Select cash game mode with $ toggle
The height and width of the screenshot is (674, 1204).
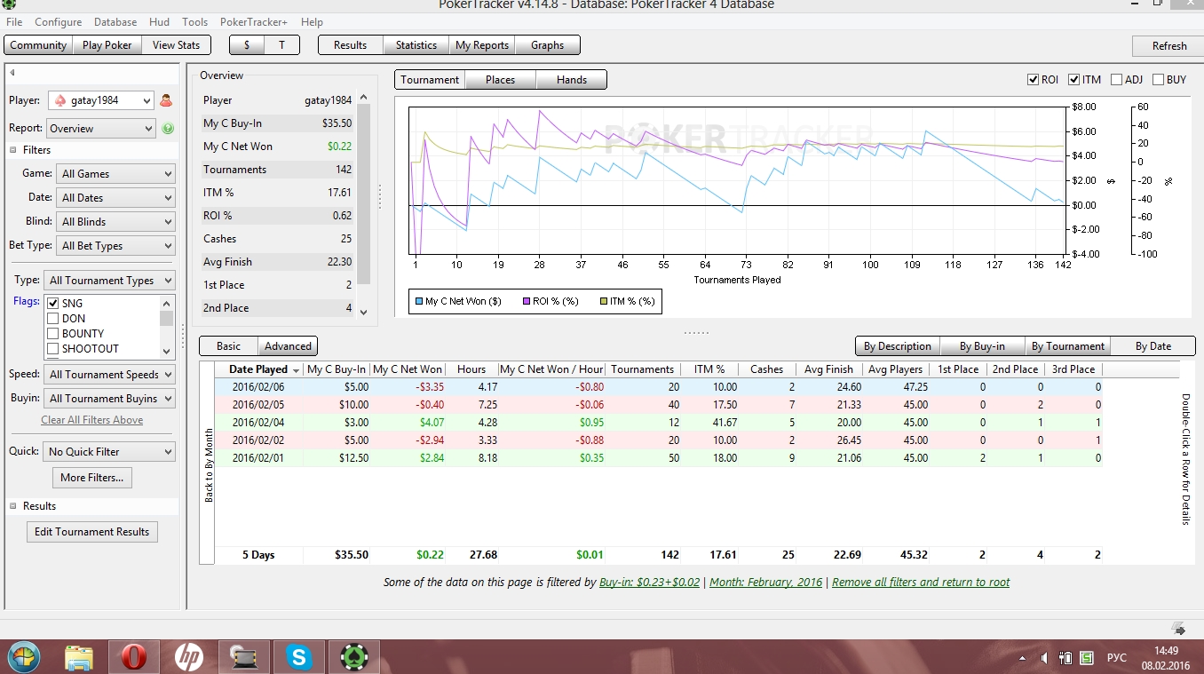click(247, 45)
